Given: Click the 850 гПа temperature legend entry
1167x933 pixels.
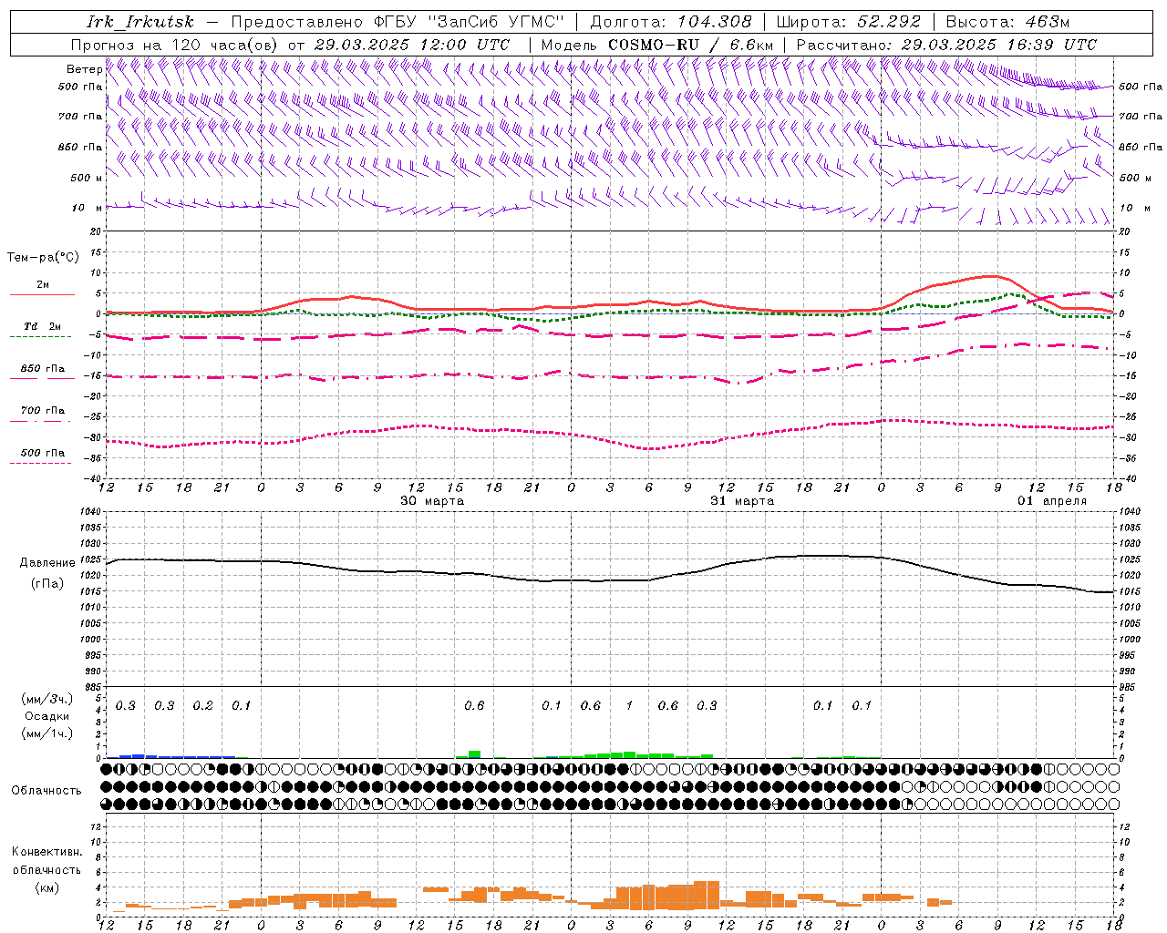Looking at the screenshot, I should click(x=43, y=369).
